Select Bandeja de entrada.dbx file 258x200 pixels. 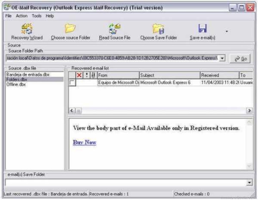point(34,74)
